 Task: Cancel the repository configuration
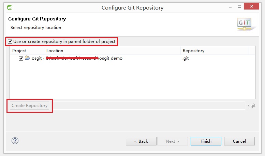[x=239, y=141]
